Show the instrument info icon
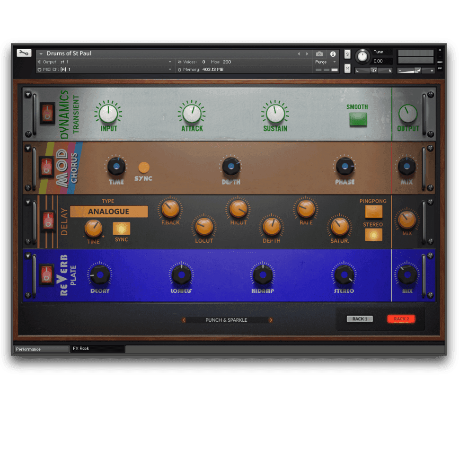 (x=333, y=54)
